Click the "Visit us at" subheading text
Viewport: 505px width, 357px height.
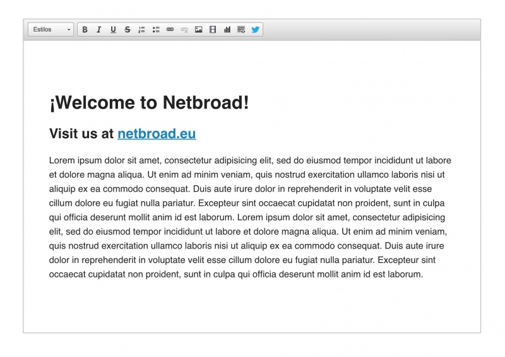click(81, 134)
